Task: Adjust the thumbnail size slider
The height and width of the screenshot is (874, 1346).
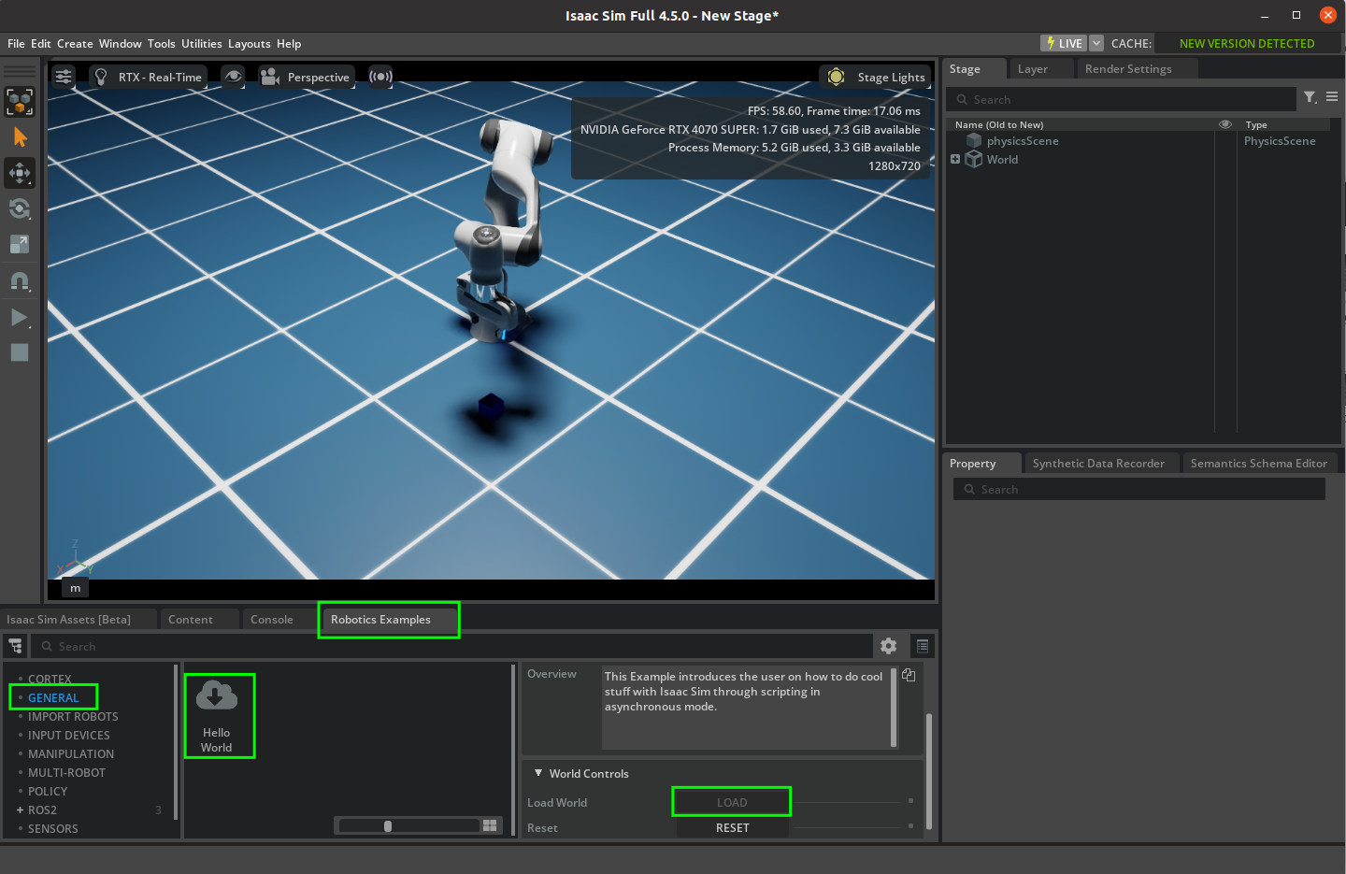Action: point(387,825)
